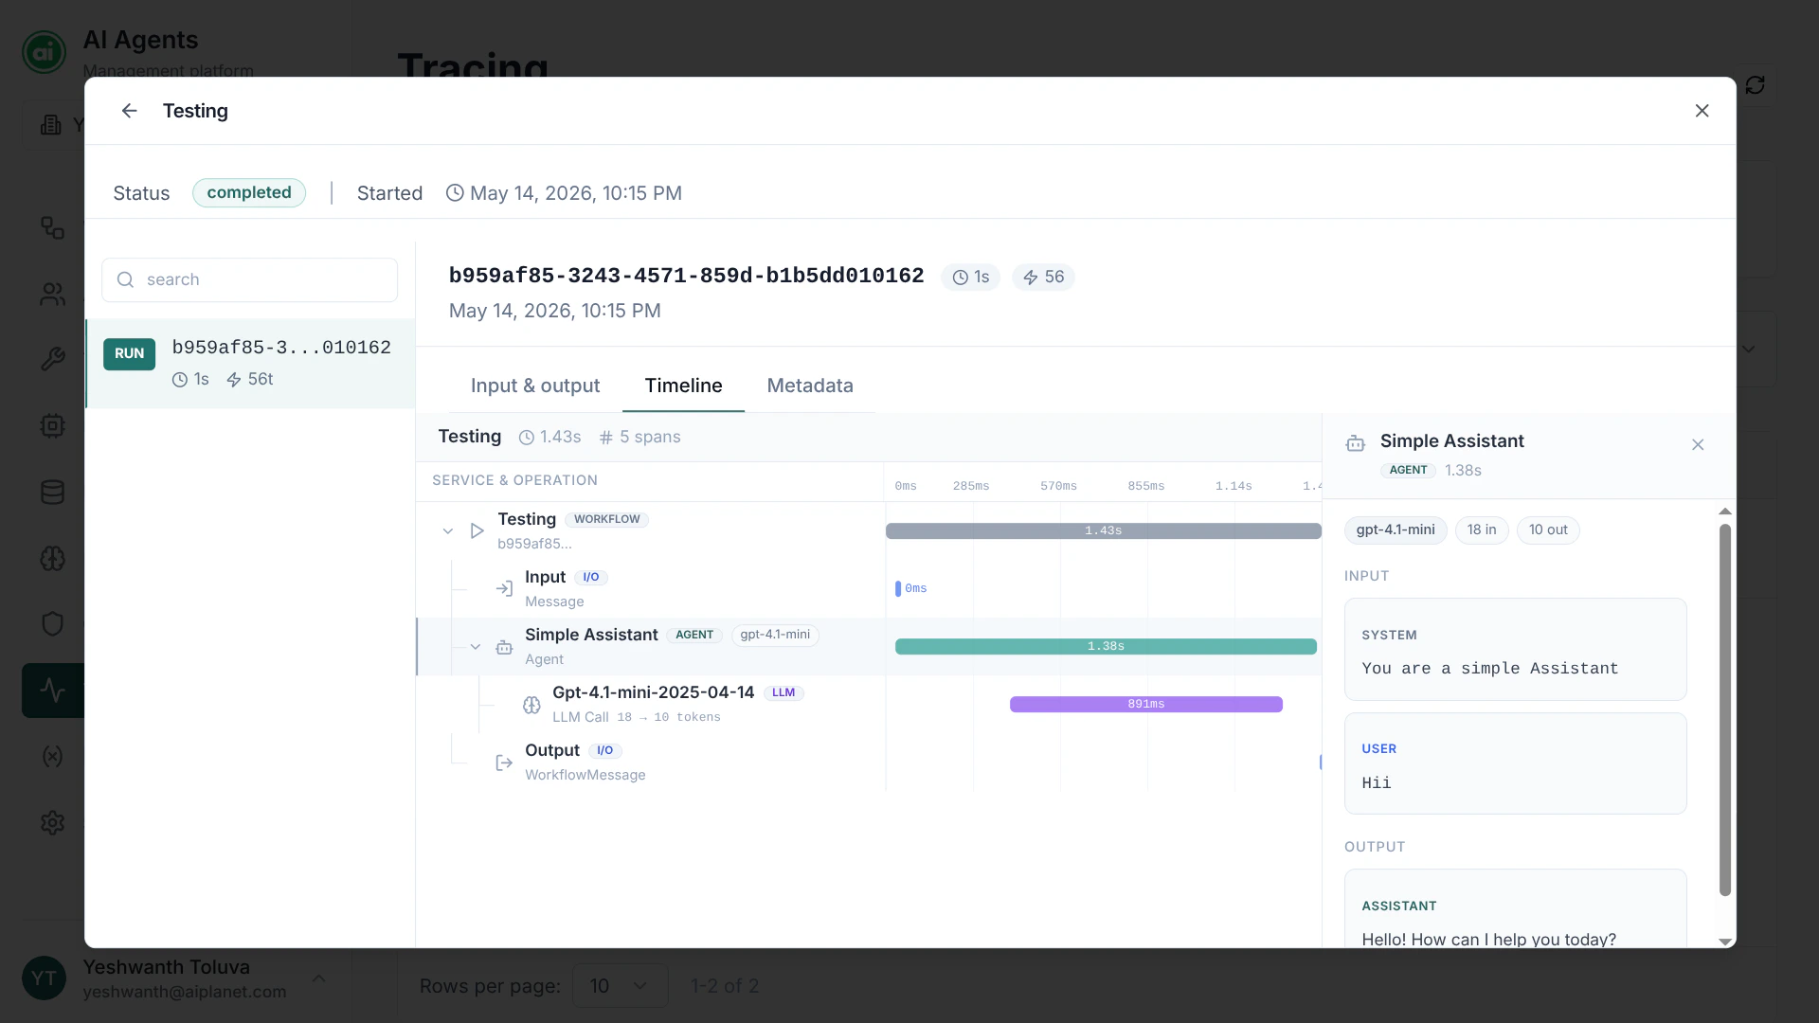Click the clock icon next to start time
The width and height of the screenshot is (1819, 1023).
(455, 193)
